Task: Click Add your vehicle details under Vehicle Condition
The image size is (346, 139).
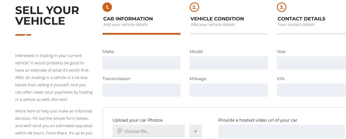Action: 213,24
